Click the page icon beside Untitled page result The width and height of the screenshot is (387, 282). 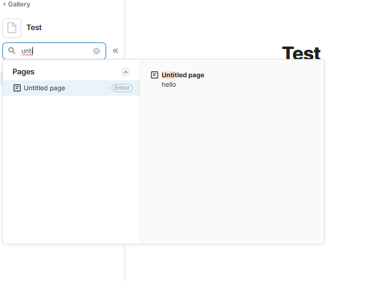tap(17, 88)
